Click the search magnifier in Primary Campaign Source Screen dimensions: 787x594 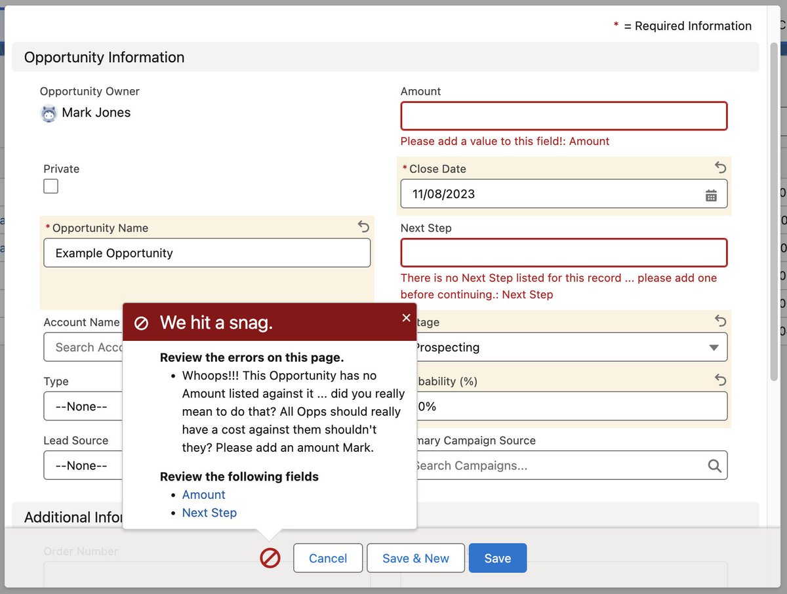coord(714,465)
